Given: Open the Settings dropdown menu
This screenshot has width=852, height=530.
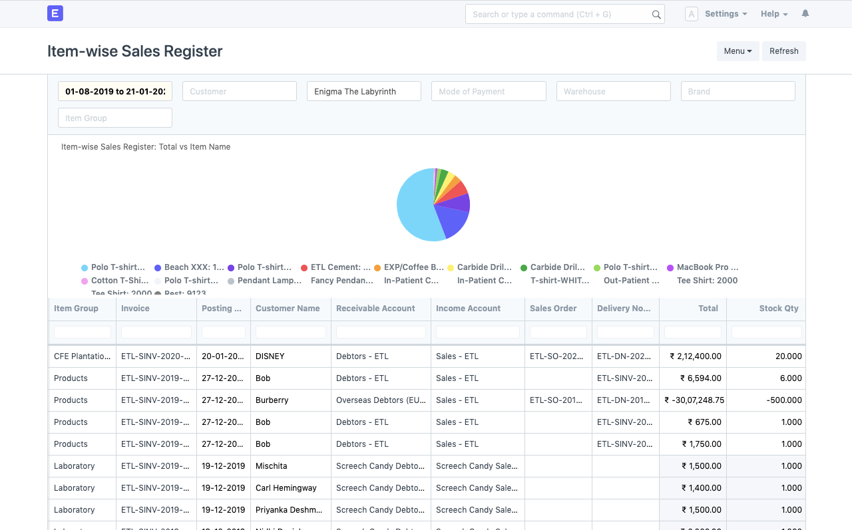Looking at the screenshot, I should click(x=726, y=14).
